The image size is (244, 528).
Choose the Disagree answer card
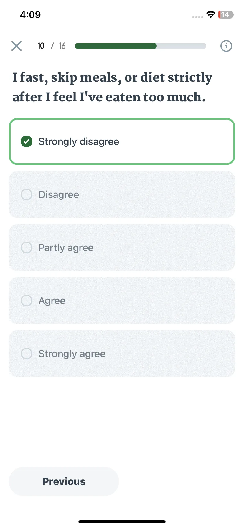click(x=122, y=194)
